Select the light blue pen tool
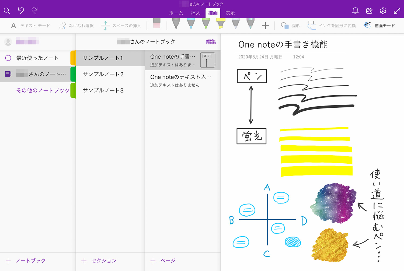This screenshot has height=271, width=404. click(191, 24)
